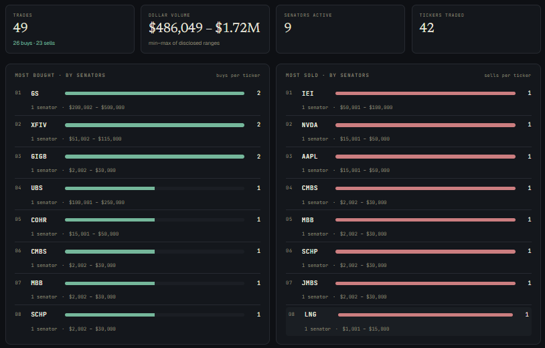The height and width of the screenshot is (348, 545).
Task: Select the JMBS ticker row
Action: tap(408, 289)
